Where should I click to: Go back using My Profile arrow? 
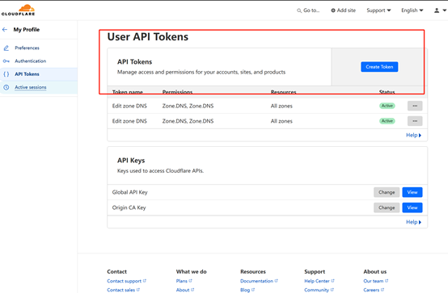pos(5,29)
